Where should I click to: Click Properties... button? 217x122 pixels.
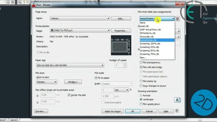click(121, 30)
